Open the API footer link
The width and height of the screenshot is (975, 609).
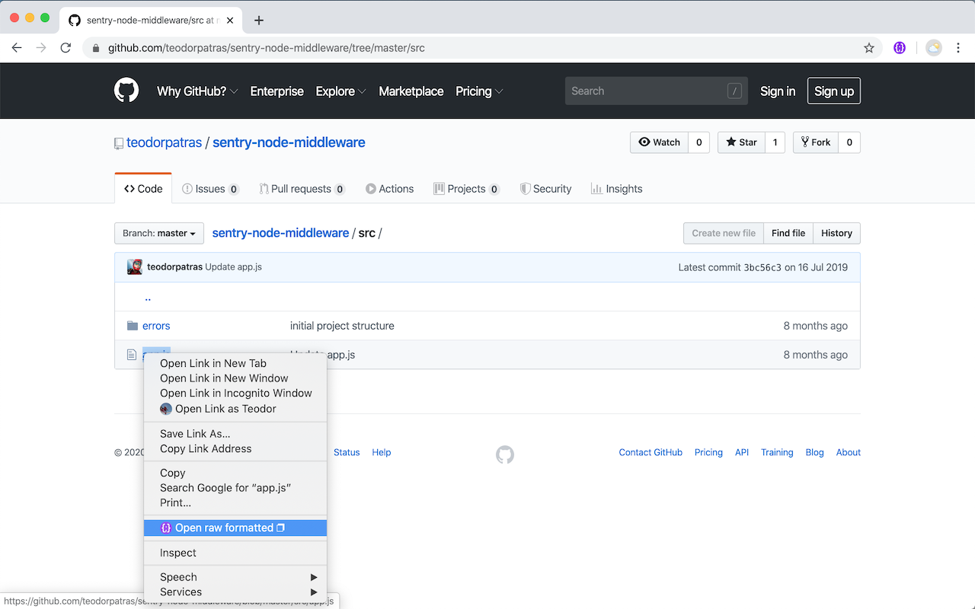[x=742, y=452]
